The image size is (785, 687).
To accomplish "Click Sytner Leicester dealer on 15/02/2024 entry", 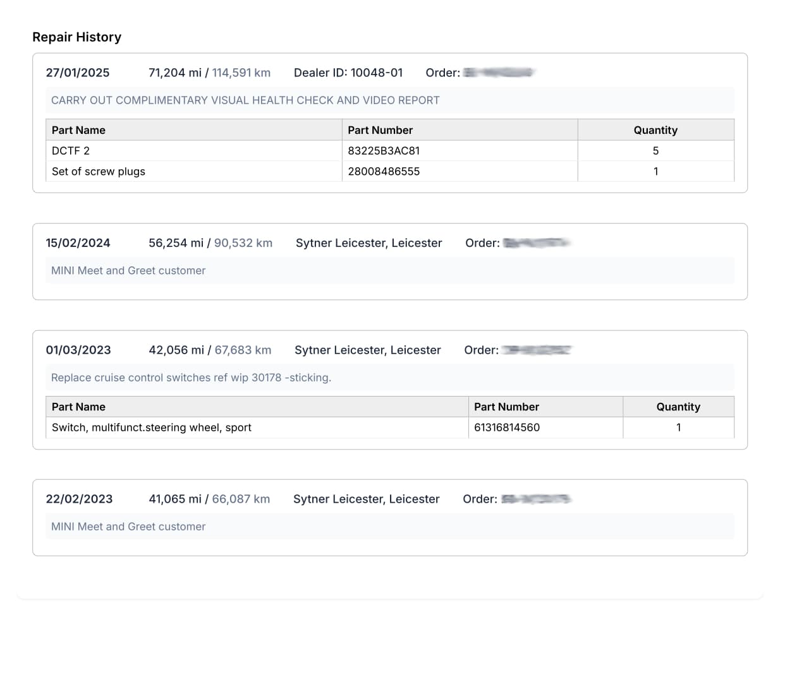I will pos(368,243).
